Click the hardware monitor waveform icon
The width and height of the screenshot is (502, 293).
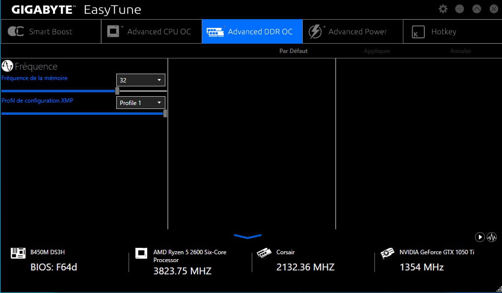tap(491, 237)
